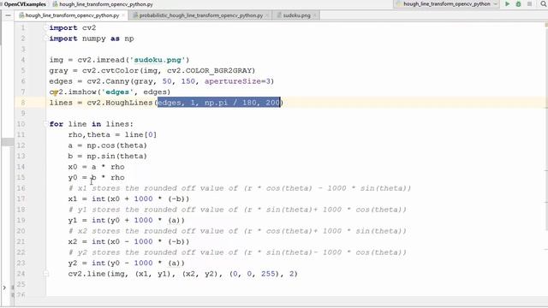This screenshot has height=308, width=548.
Task: Click 'a = np.cos(theta)' line
Action: click(108, 145)
